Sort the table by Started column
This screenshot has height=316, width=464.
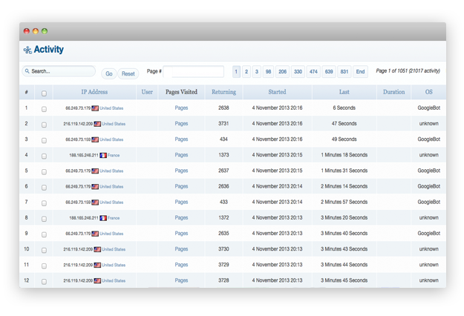pos(277,93)
